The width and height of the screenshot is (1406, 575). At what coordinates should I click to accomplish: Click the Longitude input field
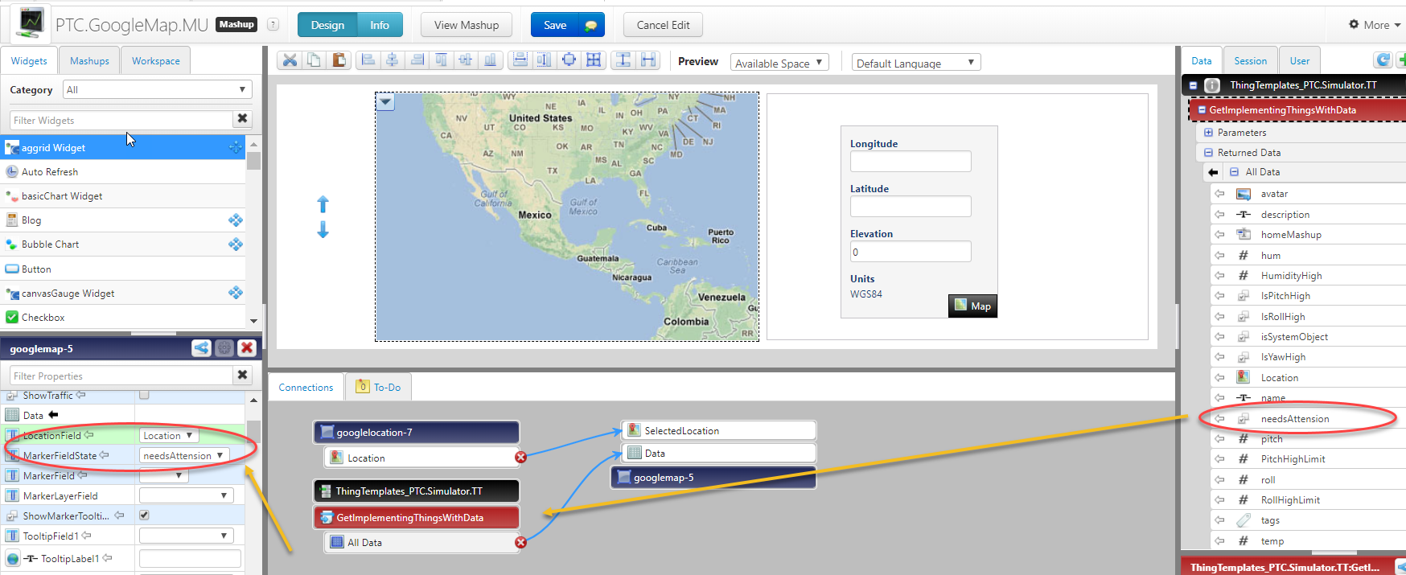coord(911,162)
